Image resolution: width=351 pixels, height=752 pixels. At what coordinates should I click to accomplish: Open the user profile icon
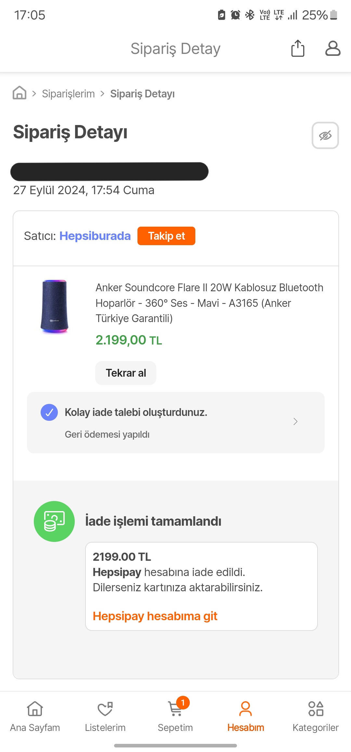[x=332, y=49]
